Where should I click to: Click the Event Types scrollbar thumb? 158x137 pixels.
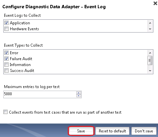pyautogui.click(x=150, y=60)
